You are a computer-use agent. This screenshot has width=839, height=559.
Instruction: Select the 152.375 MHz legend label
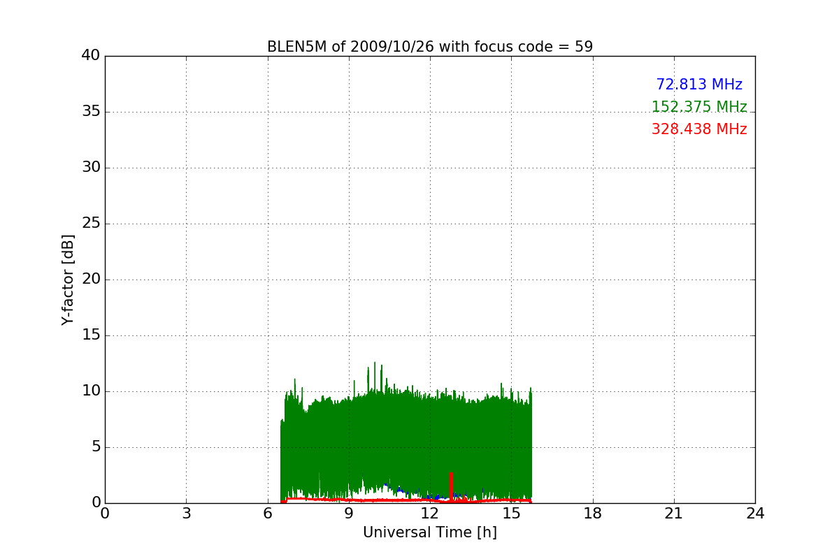[x=699, y=107]
